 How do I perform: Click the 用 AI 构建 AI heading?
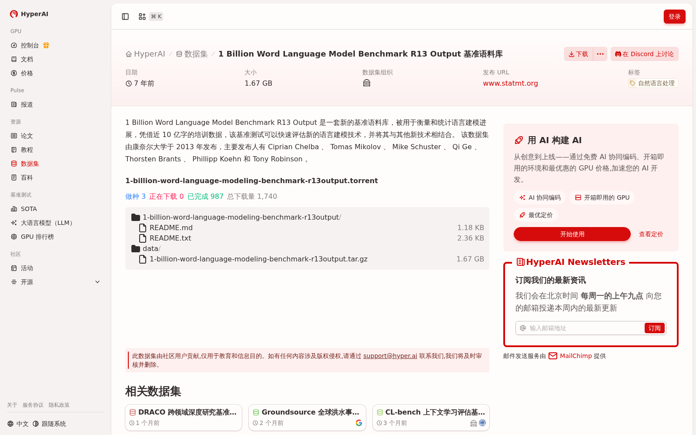554,140
